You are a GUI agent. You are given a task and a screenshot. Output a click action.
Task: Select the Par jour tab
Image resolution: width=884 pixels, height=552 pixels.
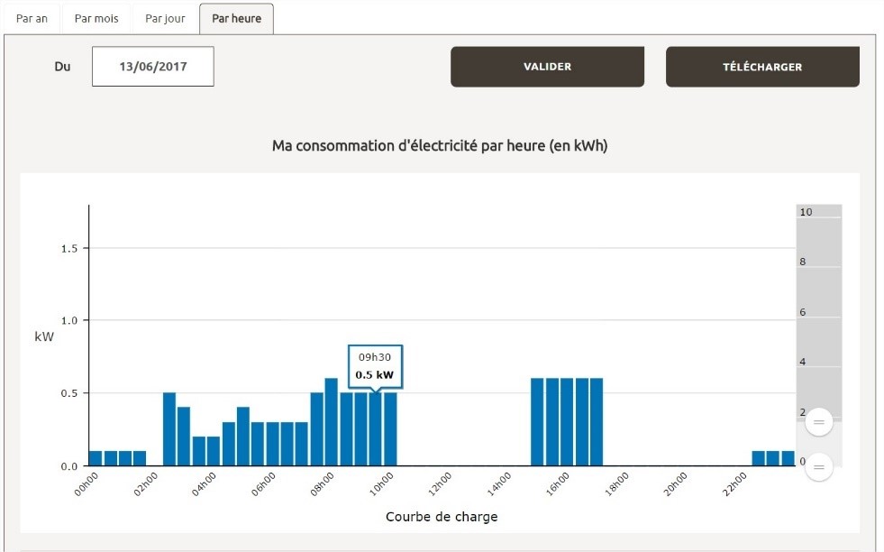tap(165, 19)
